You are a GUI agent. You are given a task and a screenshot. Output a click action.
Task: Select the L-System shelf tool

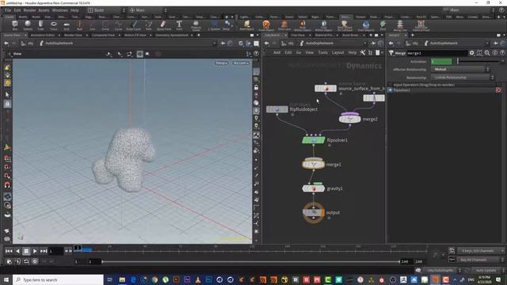[214, 25]
